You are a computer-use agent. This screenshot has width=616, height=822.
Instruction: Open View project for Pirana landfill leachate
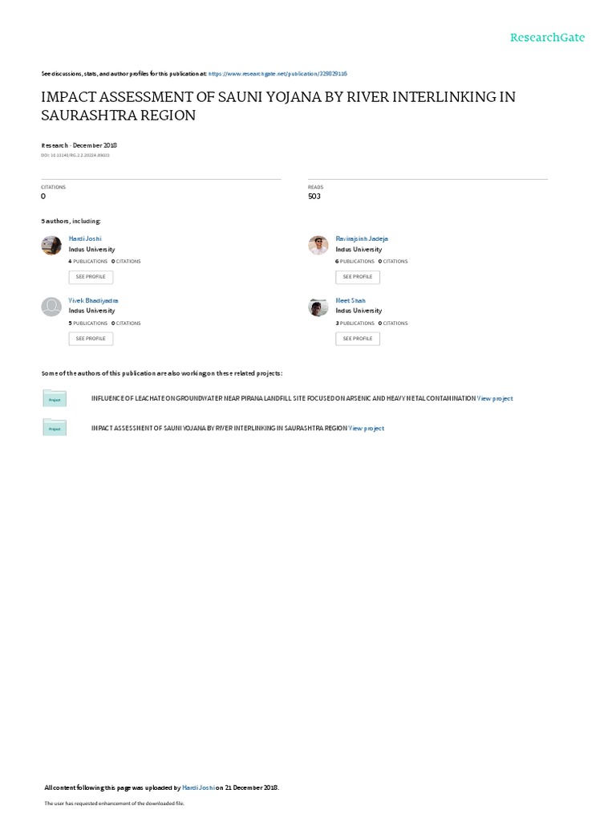point(495,398)
